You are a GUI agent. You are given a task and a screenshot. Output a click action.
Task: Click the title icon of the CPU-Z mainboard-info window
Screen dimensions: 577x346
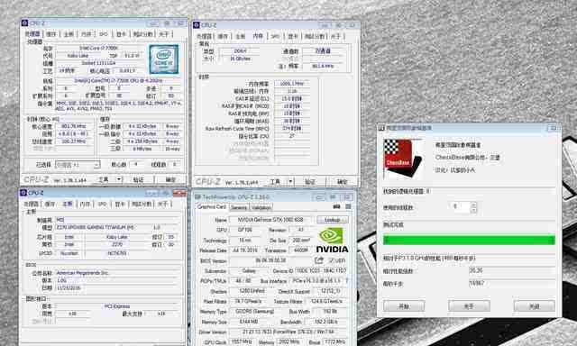tap(23, 192)
